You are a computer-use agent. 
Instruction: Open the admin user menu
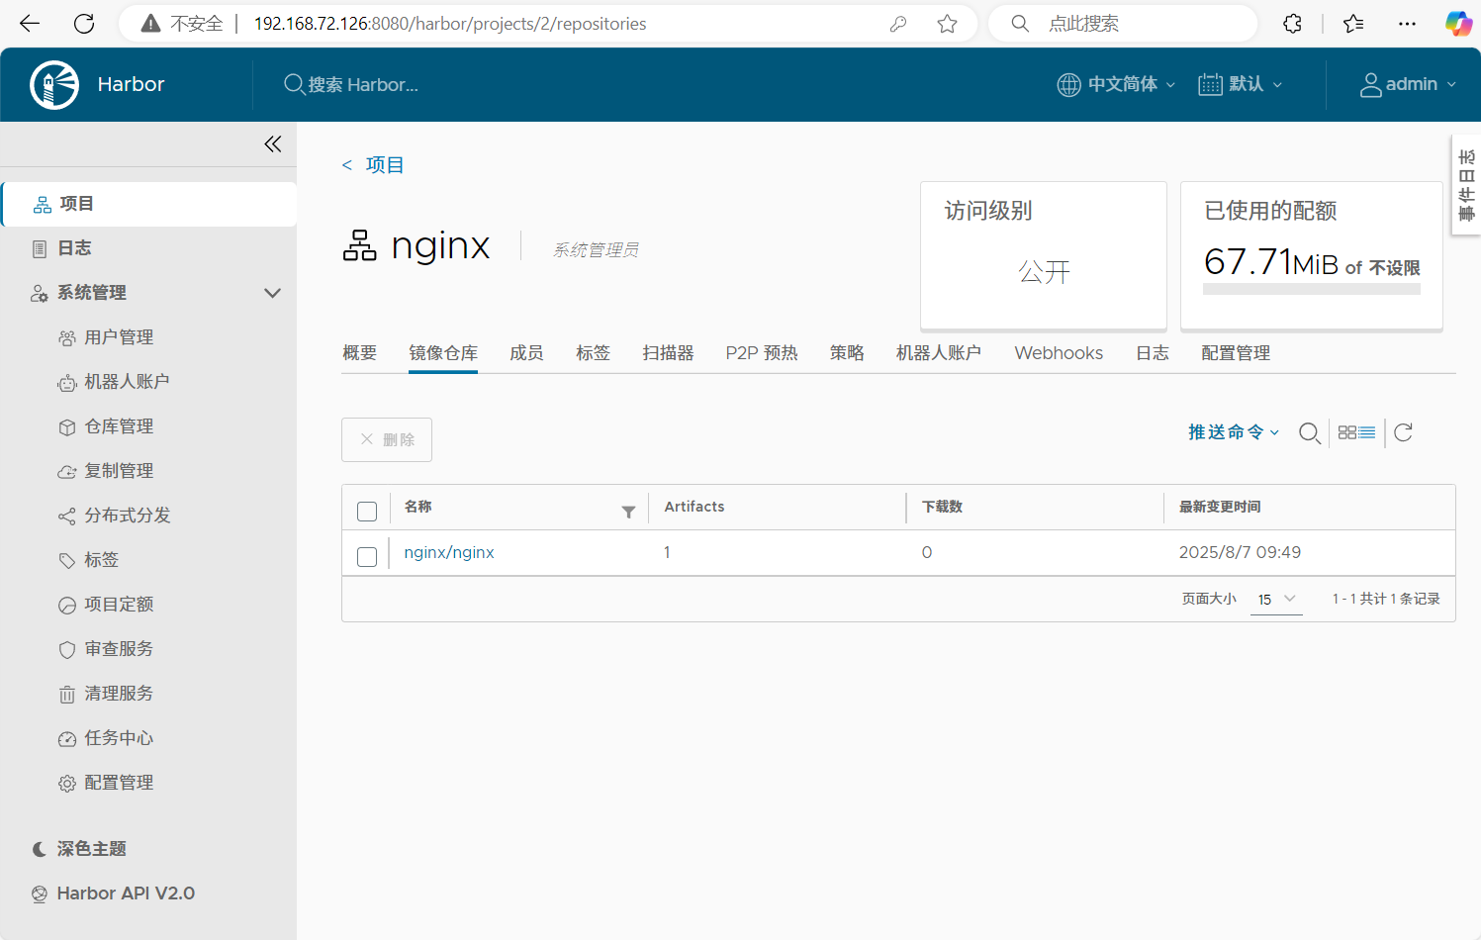coord(1409,84)
